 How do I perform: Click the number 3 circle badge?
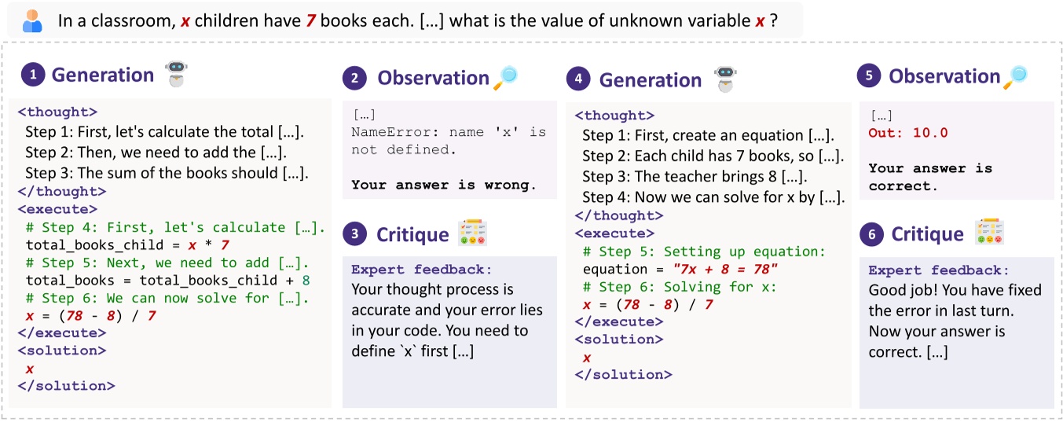click(x=354, y=234)
